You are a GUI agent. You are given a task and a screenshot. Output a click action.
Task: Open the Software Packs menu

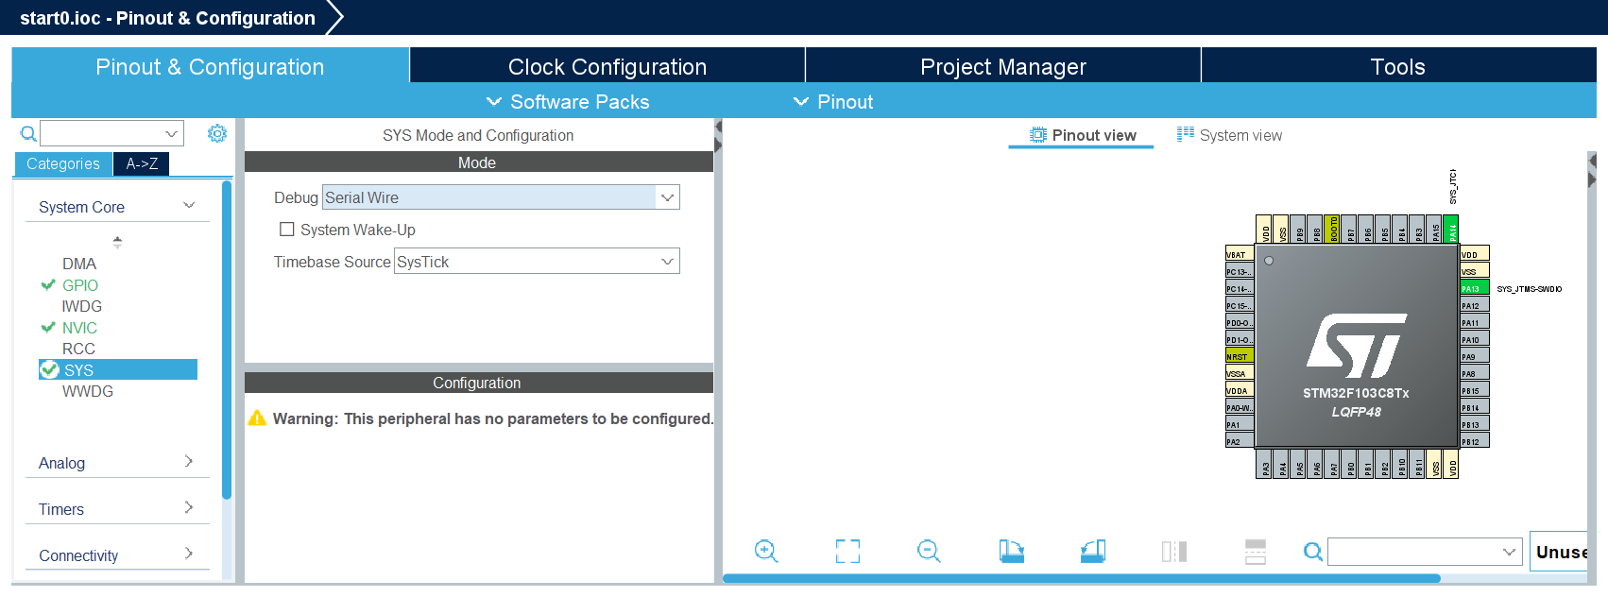[568, 101]
